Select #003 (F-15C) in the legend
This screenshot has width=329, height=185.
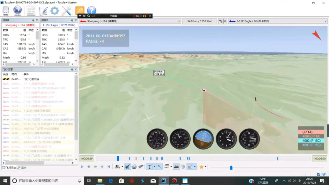(x=312, y=145)
